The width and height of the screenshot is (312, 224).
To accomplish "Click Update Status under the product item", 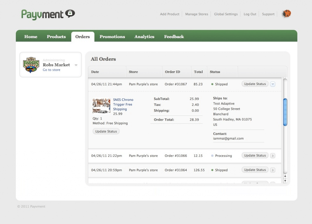I will click(106, 131).
